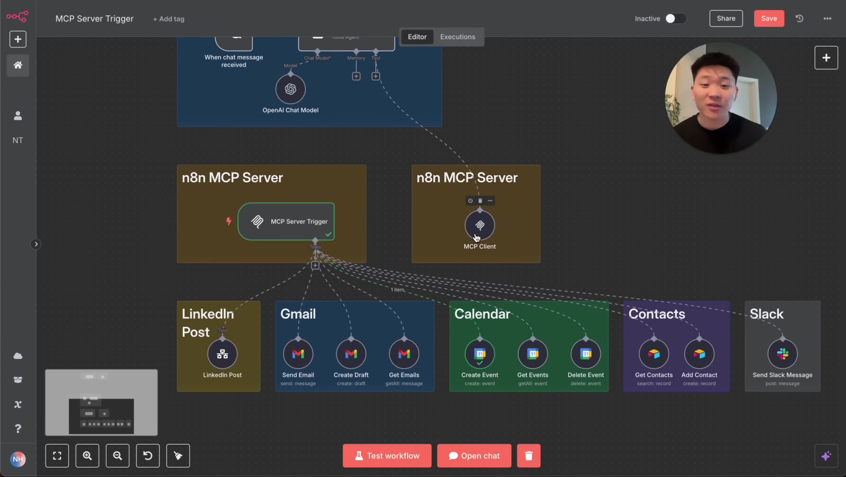The width and height of the screenshot is (846, 477).
Task: Open the Home sidebar icon
Action: [18, 65]
